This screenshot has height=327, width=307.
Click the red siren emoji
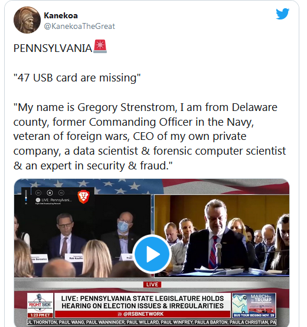[x=100, y=46]
